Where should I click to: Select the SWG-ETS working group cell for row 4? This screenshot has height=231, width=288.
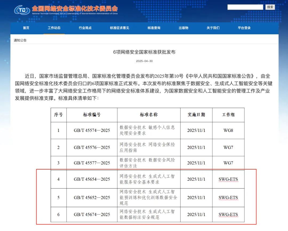point(228,179)
